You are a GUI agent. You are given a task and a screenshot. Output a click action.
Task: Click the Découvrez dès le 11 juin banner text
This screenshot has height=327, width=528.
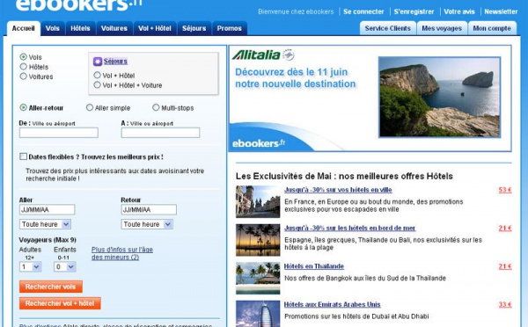pyautogui.click(x=296, y=77)
